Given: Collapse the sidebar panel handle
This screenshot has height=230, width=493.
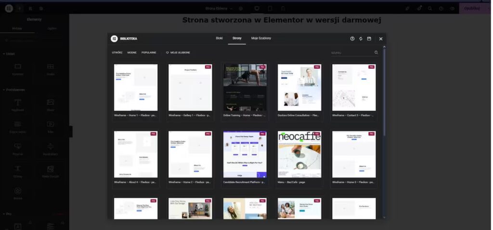Looking at the screenshot, I should [71, 132].
